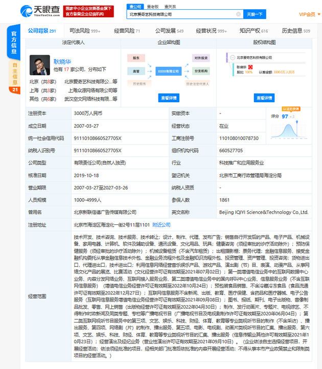Screen dimensions: 322x369
Task: Open the 历史信息 tab
Action: 296,31
